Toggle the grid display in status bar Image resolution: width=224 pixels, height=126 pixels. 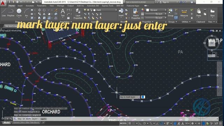[130, 123]
